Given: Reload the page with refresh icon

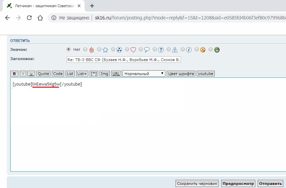Looking at the screenshot, I should coord(29,18).
